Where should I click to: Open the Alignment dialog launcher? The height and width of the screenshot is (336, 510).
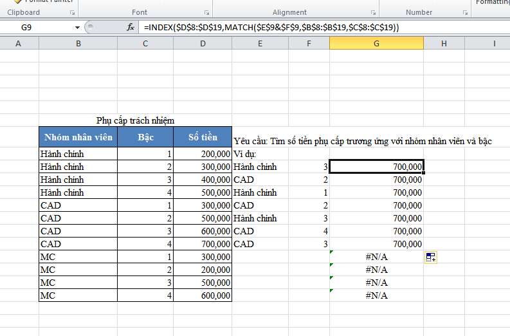point(372,13)
